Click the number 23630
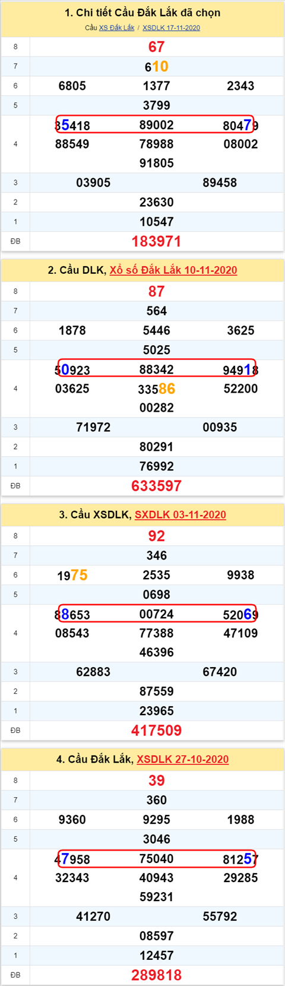This screenshot has height=986, width=285. pos(157,203)
